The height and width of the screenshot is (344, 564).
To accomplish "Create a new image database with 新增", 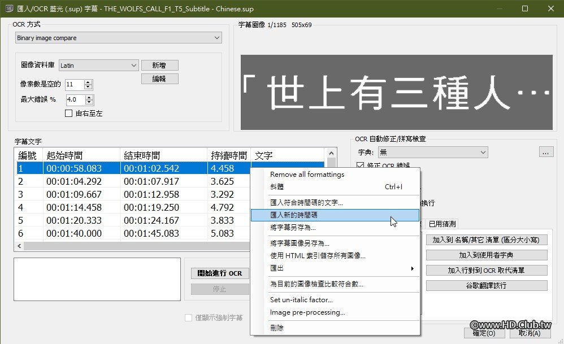I will [160, 65].
